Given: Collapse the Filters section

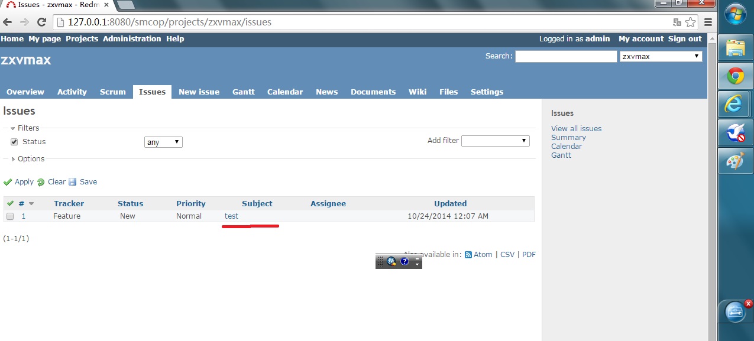Looking at the screenshot, I should pos(25,128).
